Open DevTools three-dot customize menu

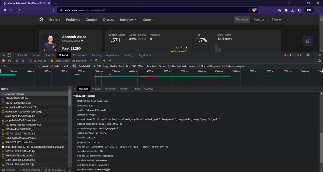pyautogui.click(x=314, y=55)
